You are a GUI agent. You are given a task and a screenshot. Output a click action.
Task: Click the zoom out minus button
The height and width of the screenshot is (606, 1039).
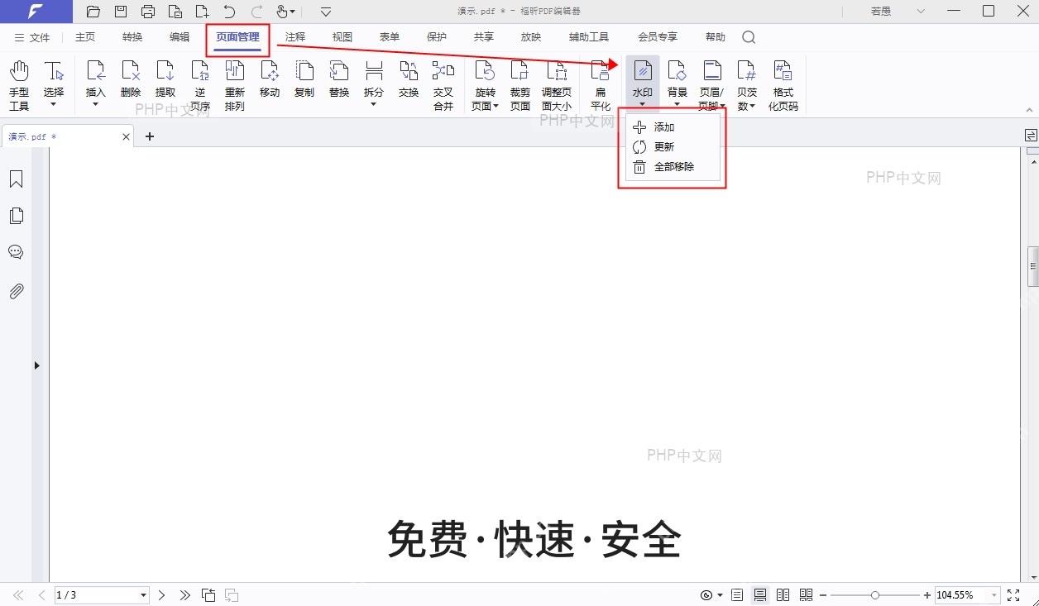point(823,595)
